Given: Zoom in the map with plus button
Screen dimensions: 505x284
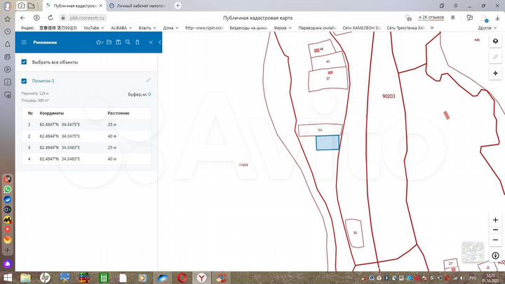Looking at the screenshot, I should [495, 219].
